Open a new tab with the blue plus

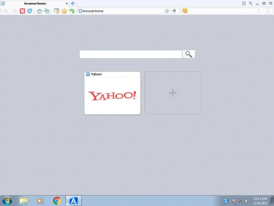coord(73,3)
